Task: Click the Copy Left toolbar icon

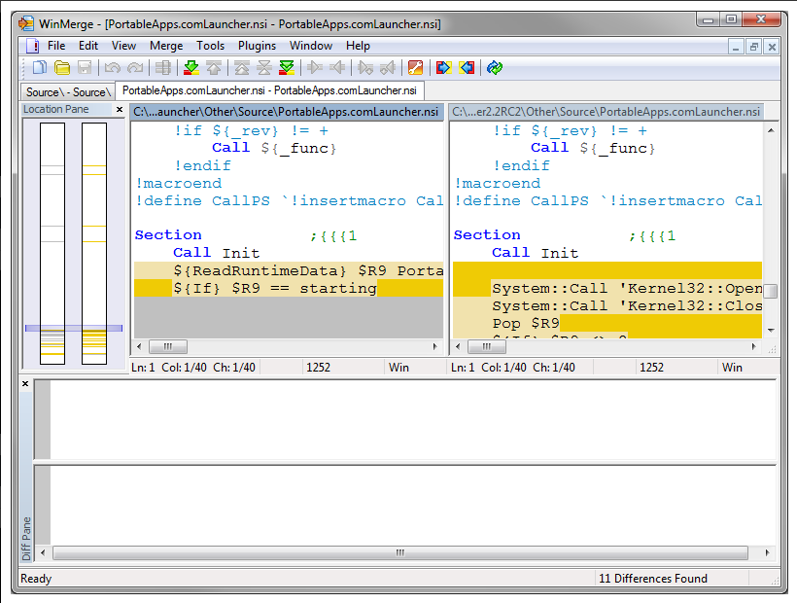Action: [337, 68]
